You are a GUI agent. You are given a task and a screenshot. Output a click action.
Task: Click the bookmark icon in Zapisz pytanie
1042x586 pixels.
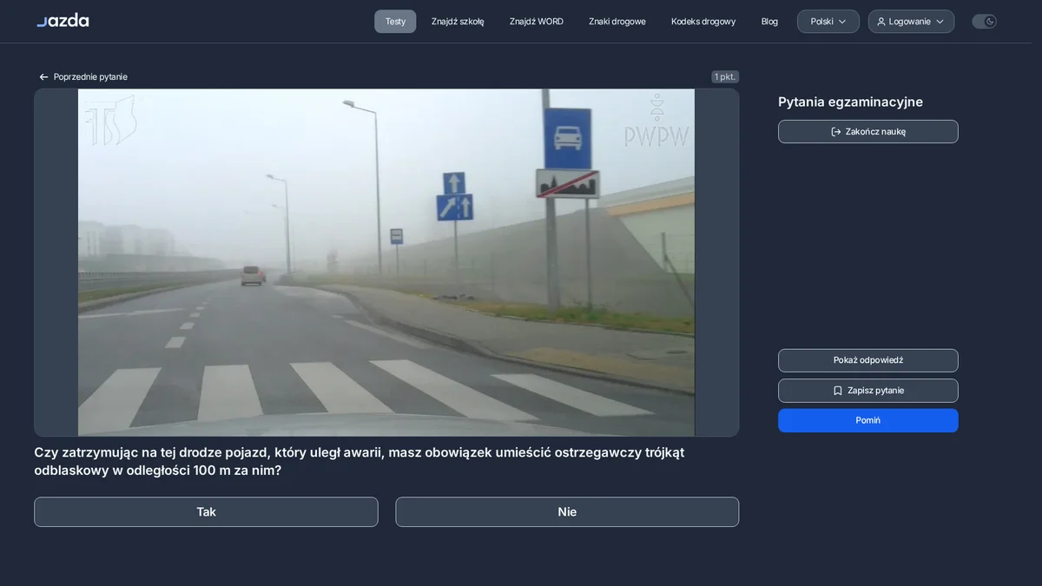coord(838,391)
